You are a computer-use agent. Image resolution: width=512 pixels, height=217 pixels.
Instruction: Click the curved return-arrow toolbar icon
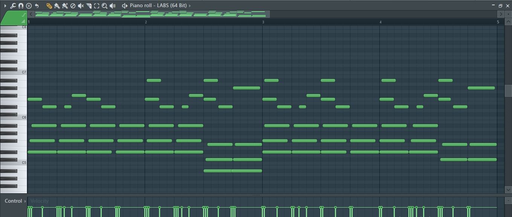[37, 6]
